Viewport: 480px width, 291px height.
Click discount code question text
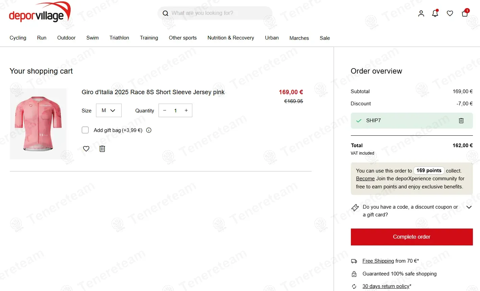(x=410, y=211)
